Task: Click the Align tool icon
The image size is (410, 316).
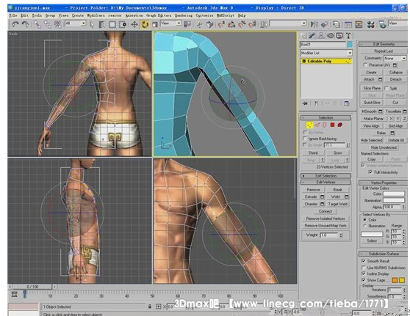Action: click(325, 24)
